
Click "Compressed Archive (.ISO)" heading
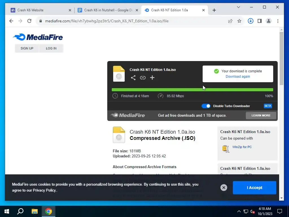click(x=162, y=138)
